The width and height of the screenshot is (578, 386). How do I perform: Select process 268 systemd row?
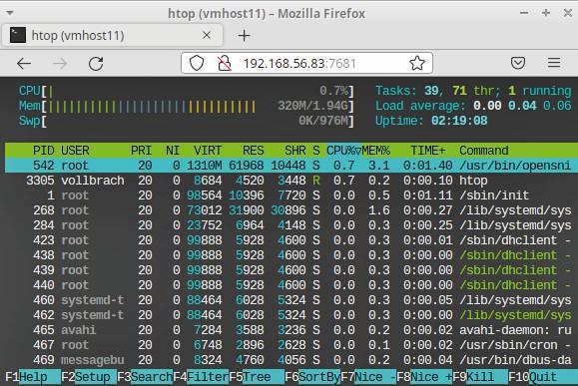tap(291, 210)
